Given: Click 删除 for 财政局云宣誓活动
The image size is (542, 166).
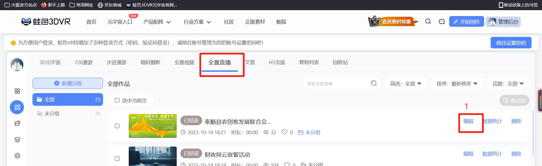Looking at the screenshot, I should point(516,154).
